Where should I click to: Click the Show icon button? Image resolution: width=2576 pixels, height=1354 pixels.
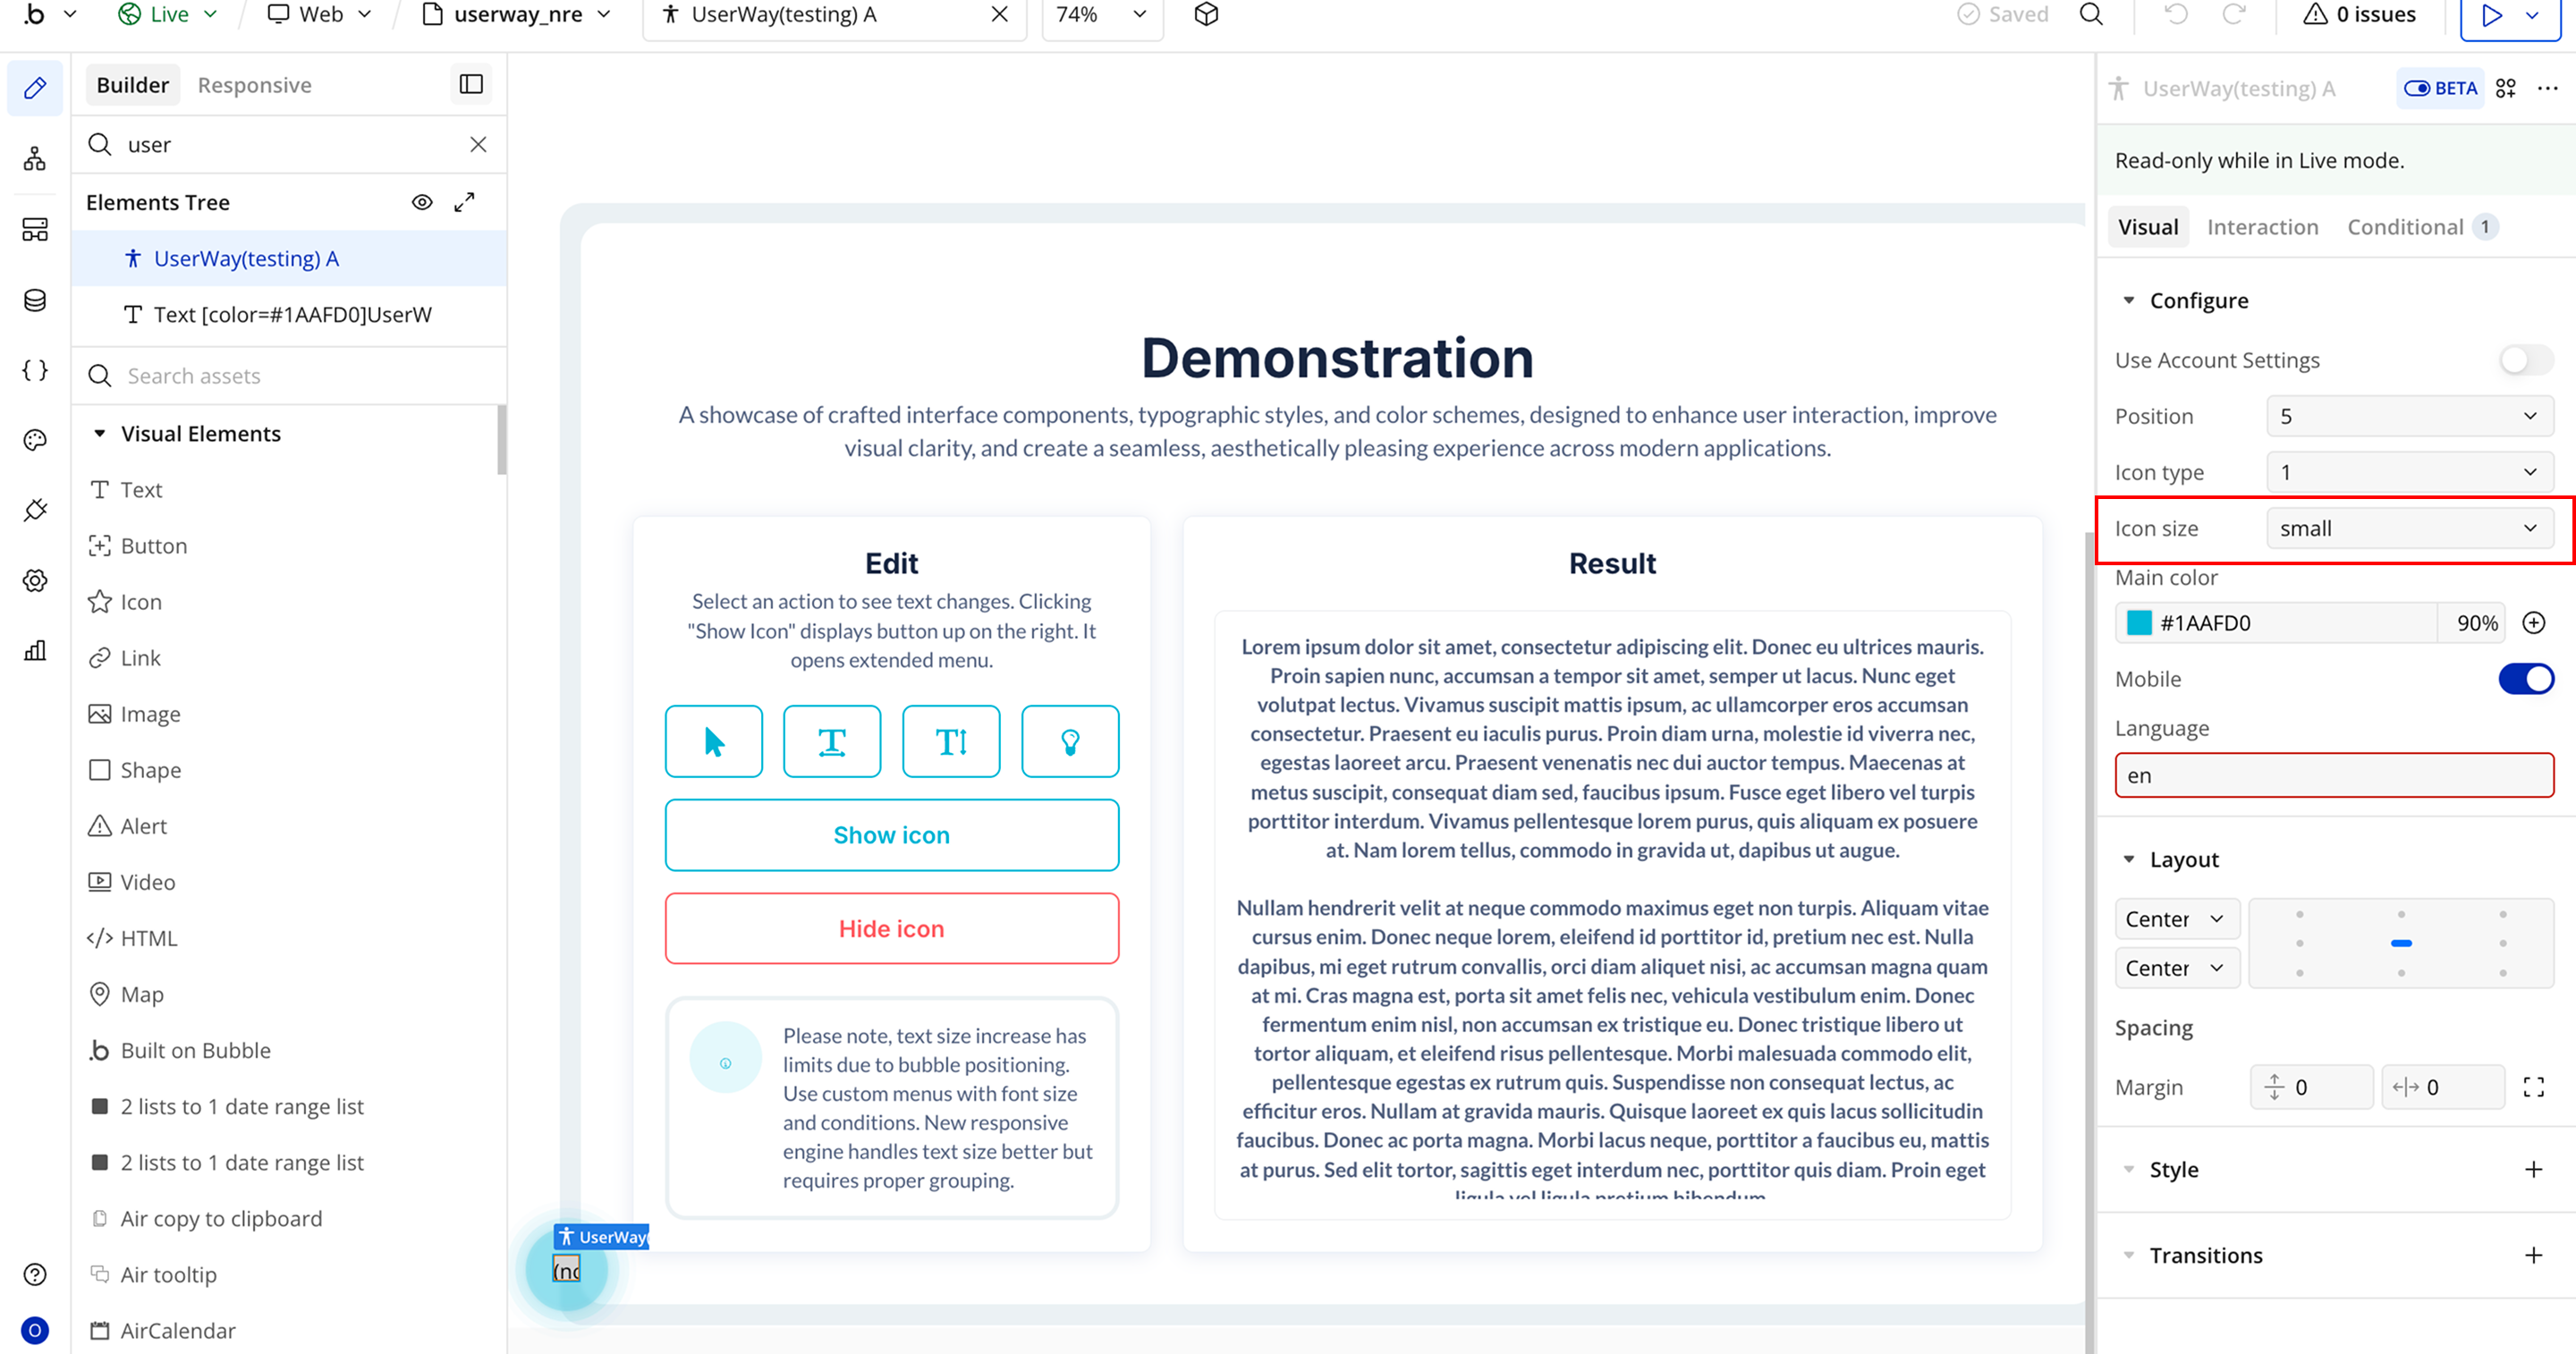tap(891, 835)
